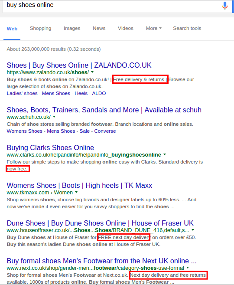Image resolution: width=234 pixels, height=285 pixels.
Task: Open the Ladies' shoes sitelink
Action: click(22, 93)
